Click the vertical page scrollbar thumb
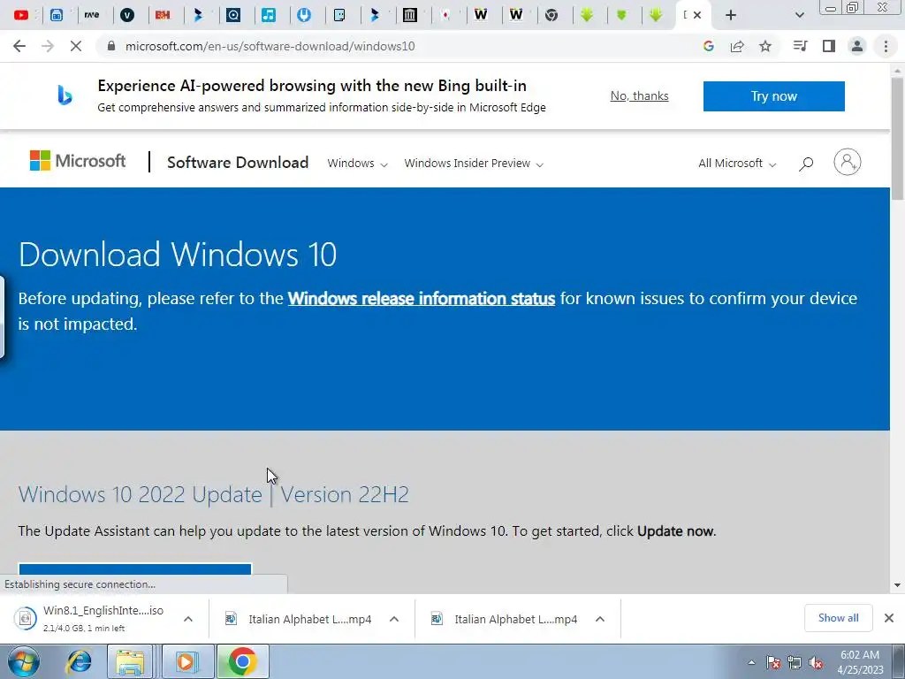This screenshot has width=905, height=679. pos(898,139)
